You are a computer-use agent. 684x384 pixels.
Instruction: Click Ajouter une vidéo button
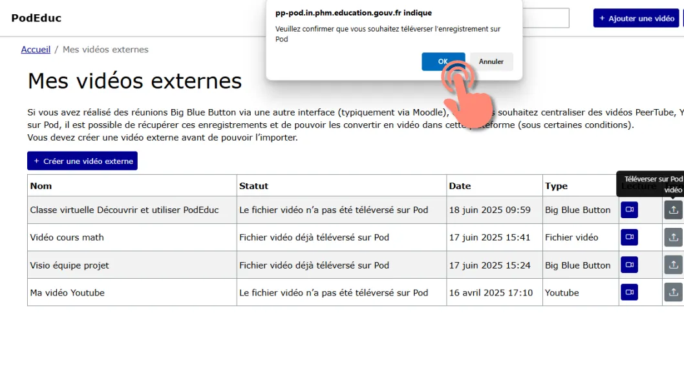click(636, 18)
